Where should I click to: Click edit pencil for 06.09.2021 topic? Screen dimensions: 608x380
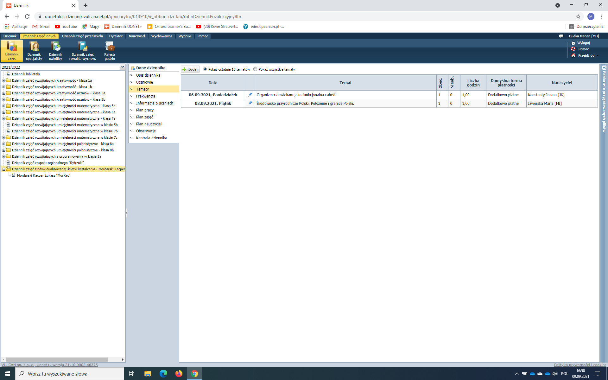click(250, 95)
